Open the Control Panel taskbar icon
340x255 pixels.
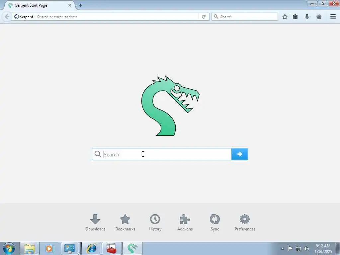[x=70, y=248]
